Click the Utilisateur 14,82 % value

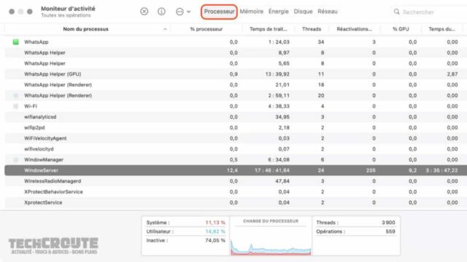tap(215, 231)
